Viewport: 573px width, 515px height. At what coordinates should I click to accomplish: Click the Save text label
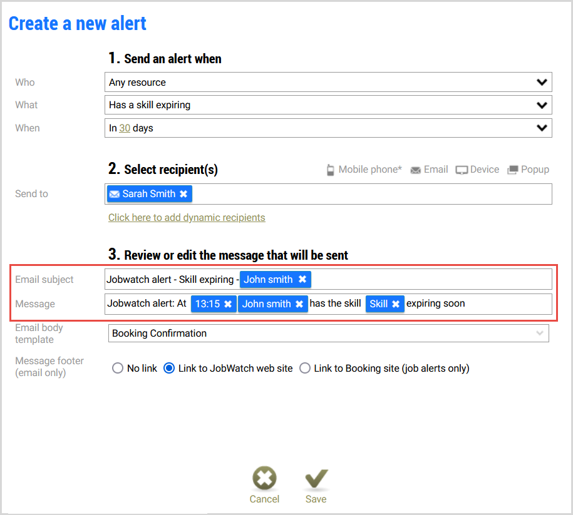pos(316,499)
